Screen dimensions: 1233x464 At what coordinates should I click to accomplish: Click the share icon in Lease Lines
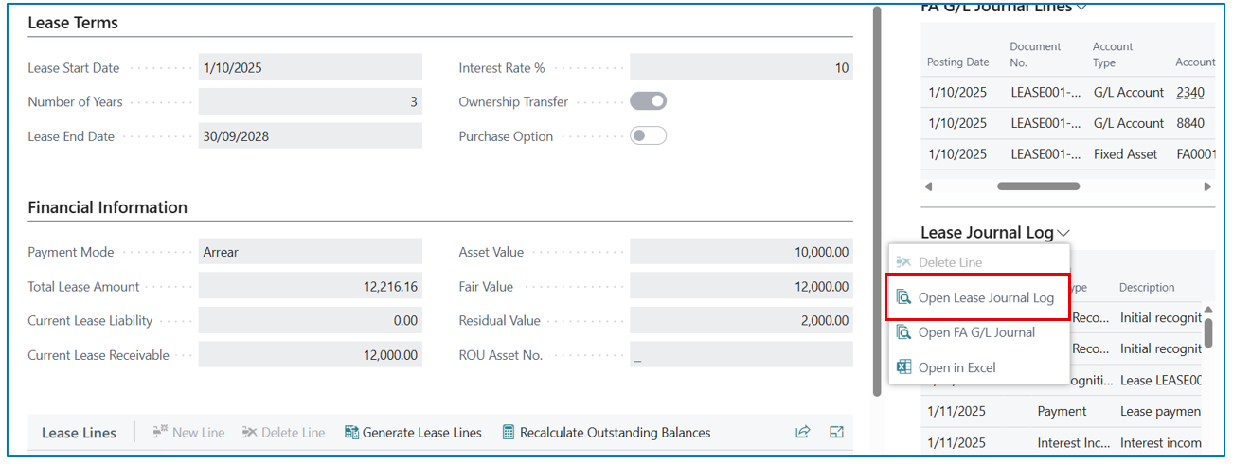[803, 433]
